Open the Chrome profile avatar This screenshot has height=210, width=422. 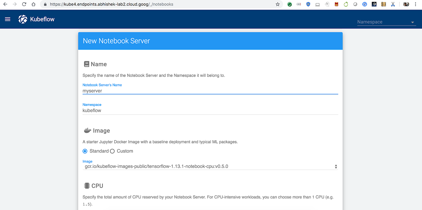(406, 5)
